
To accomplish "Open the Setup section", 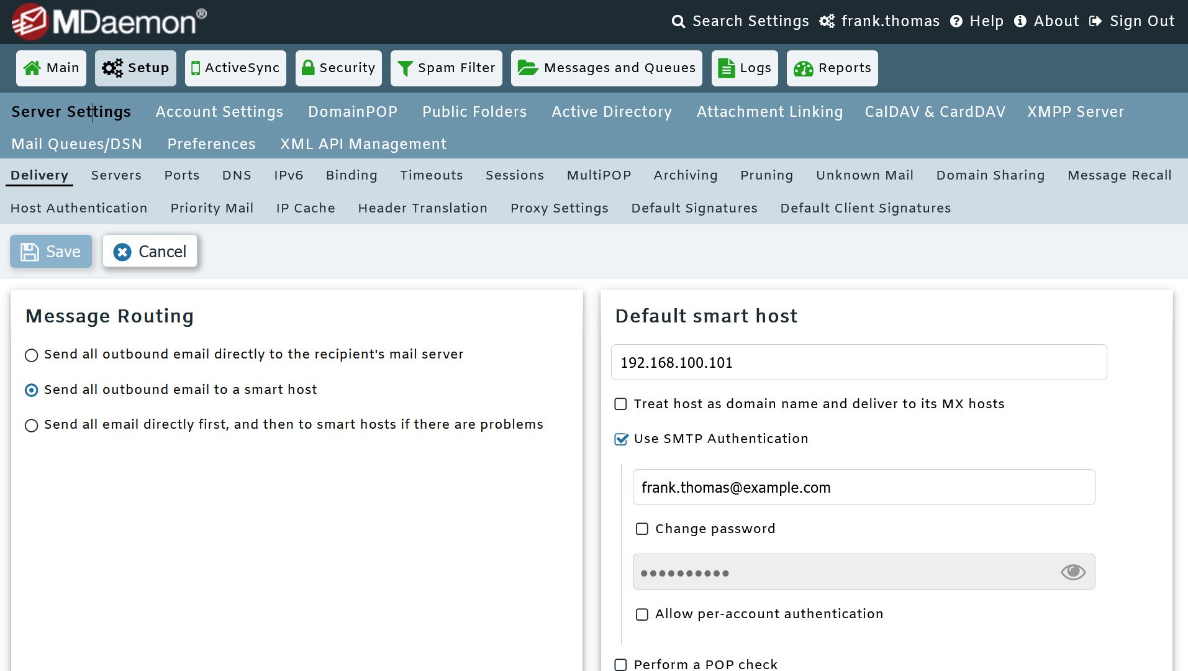I will point(135,68).
